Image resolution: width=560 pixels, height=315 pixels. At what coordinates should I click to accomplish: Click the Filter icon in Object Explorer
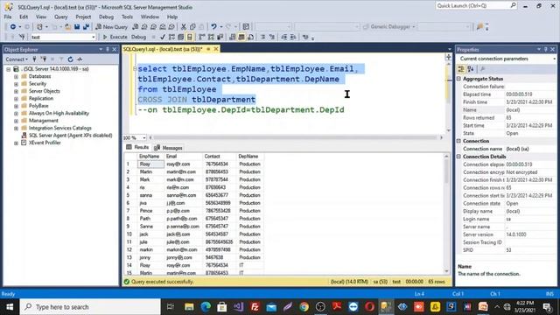click(61, 59)
